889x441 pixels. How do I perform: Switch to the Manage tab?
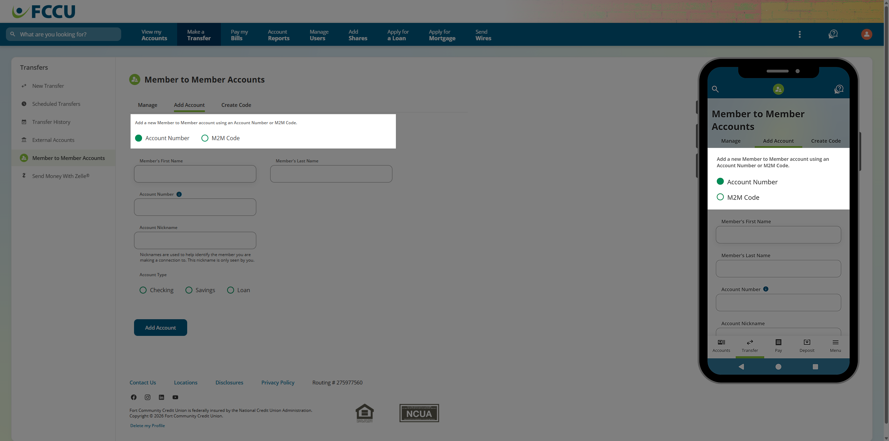click(148, 105)
